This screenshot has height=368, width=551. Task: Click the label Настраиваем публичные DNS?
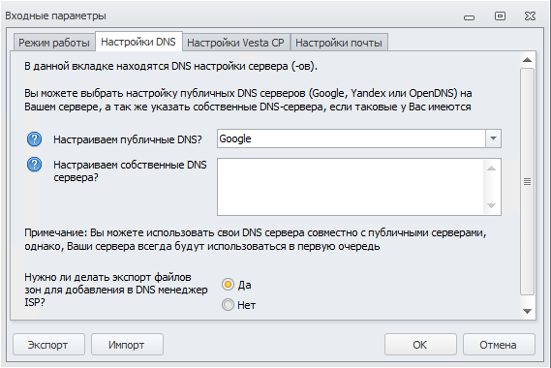(x=128, y=139)
